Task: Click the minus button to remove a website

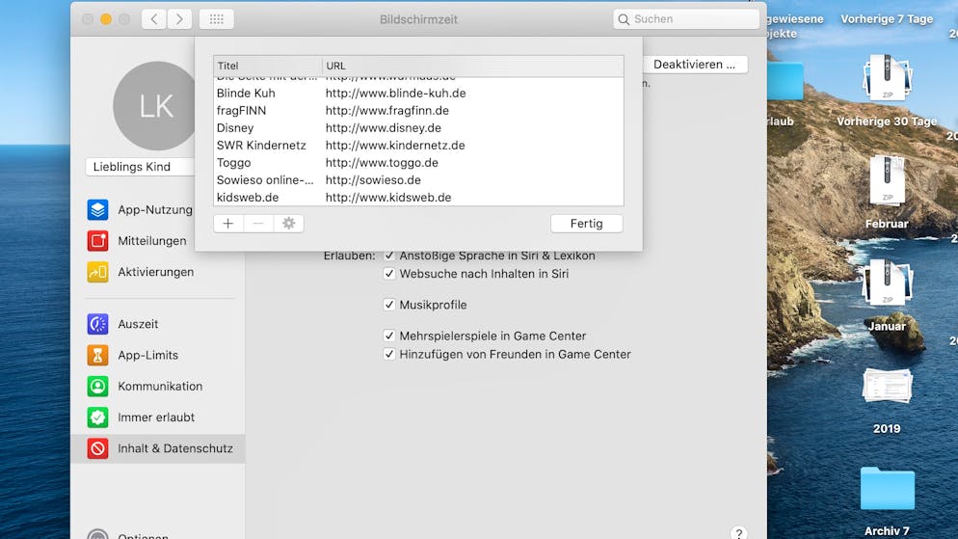Action: click(x=258, y=224)
